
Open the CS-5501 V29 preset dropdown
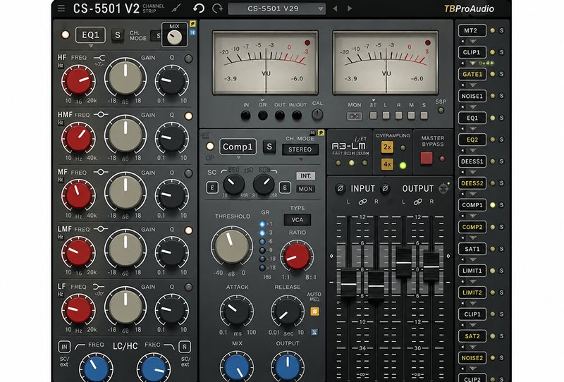pyautogui.click(x=276, y=8)
